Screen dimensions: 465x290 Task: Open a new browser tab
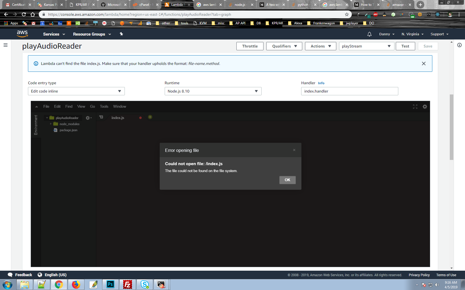click(420, 5)
